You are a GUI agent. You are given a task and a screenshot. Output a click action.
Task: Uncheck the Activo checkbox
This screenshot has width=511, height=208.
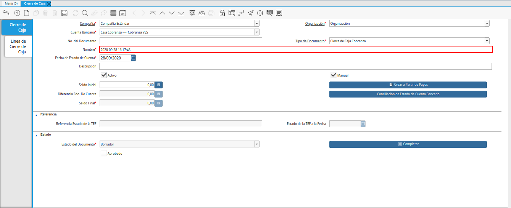click(103, 75)
